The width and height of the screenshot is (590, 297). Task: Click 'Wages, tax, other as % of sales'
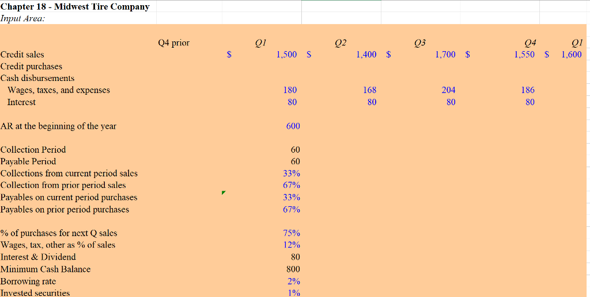[x=58, y=245]
